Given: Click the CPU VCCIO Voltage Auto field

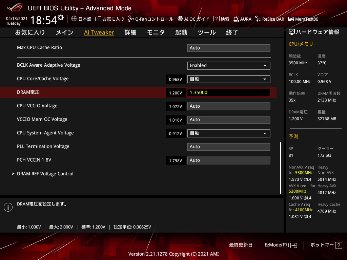Looking at the screenshot, I should pyautogui.click(x=229, y=106).
